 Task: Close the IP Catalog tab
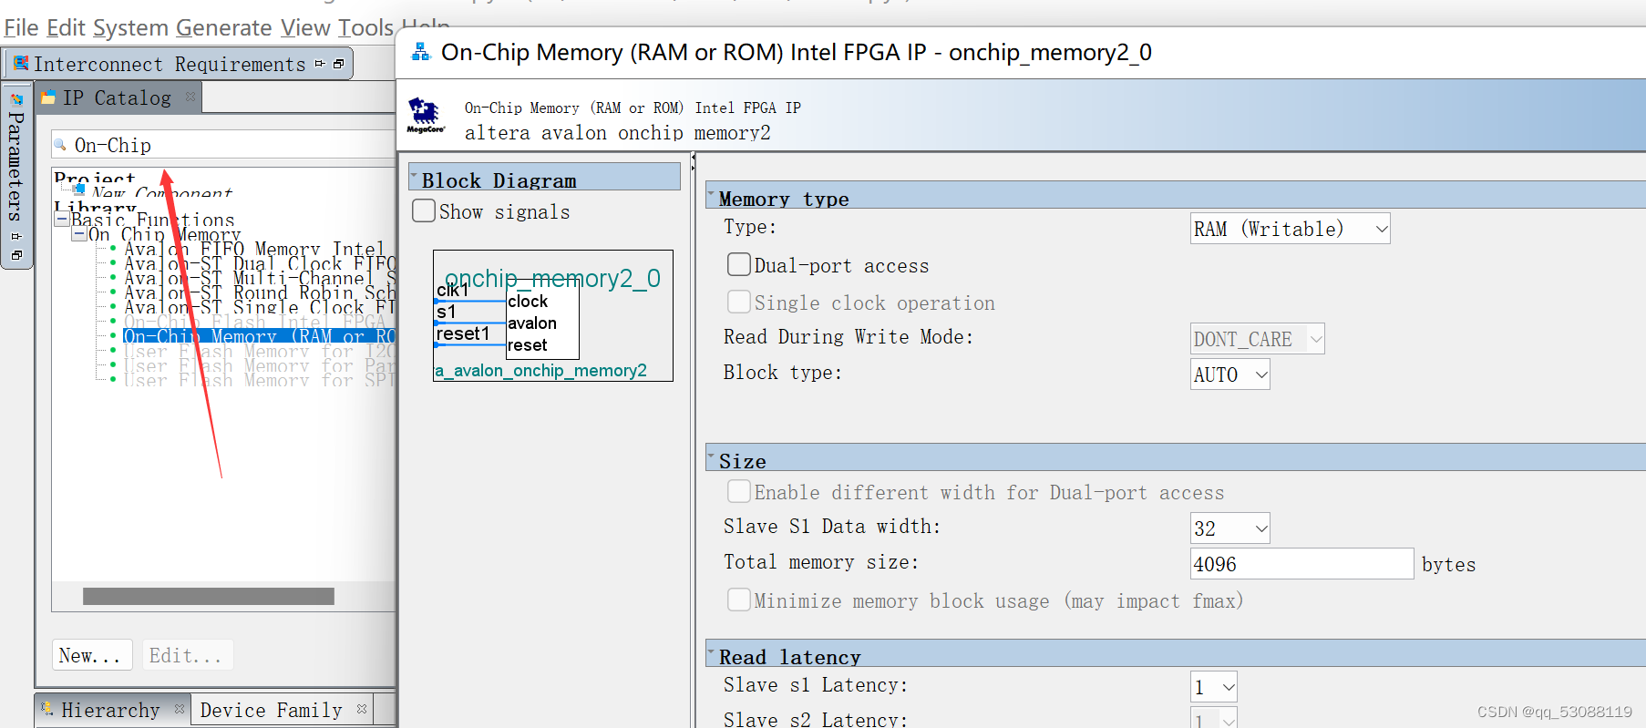[190, 97]
